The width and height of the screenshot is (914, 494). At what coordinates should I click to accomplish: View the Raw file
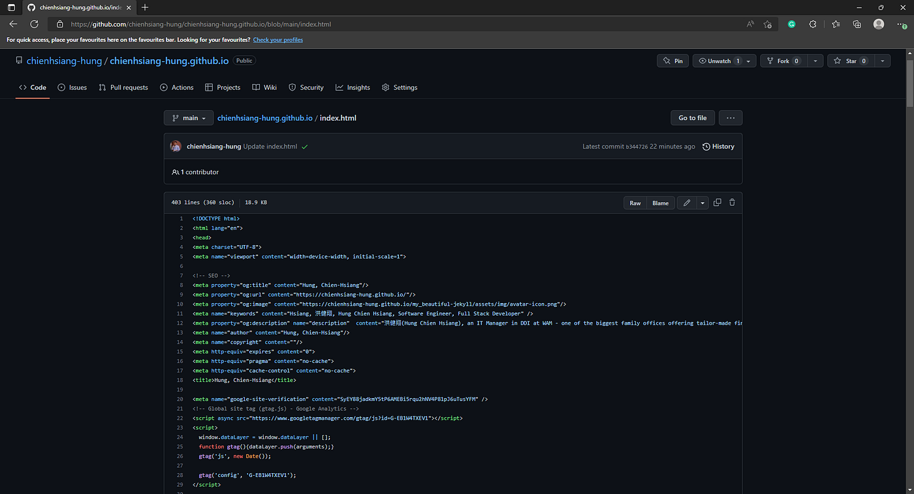635,203
